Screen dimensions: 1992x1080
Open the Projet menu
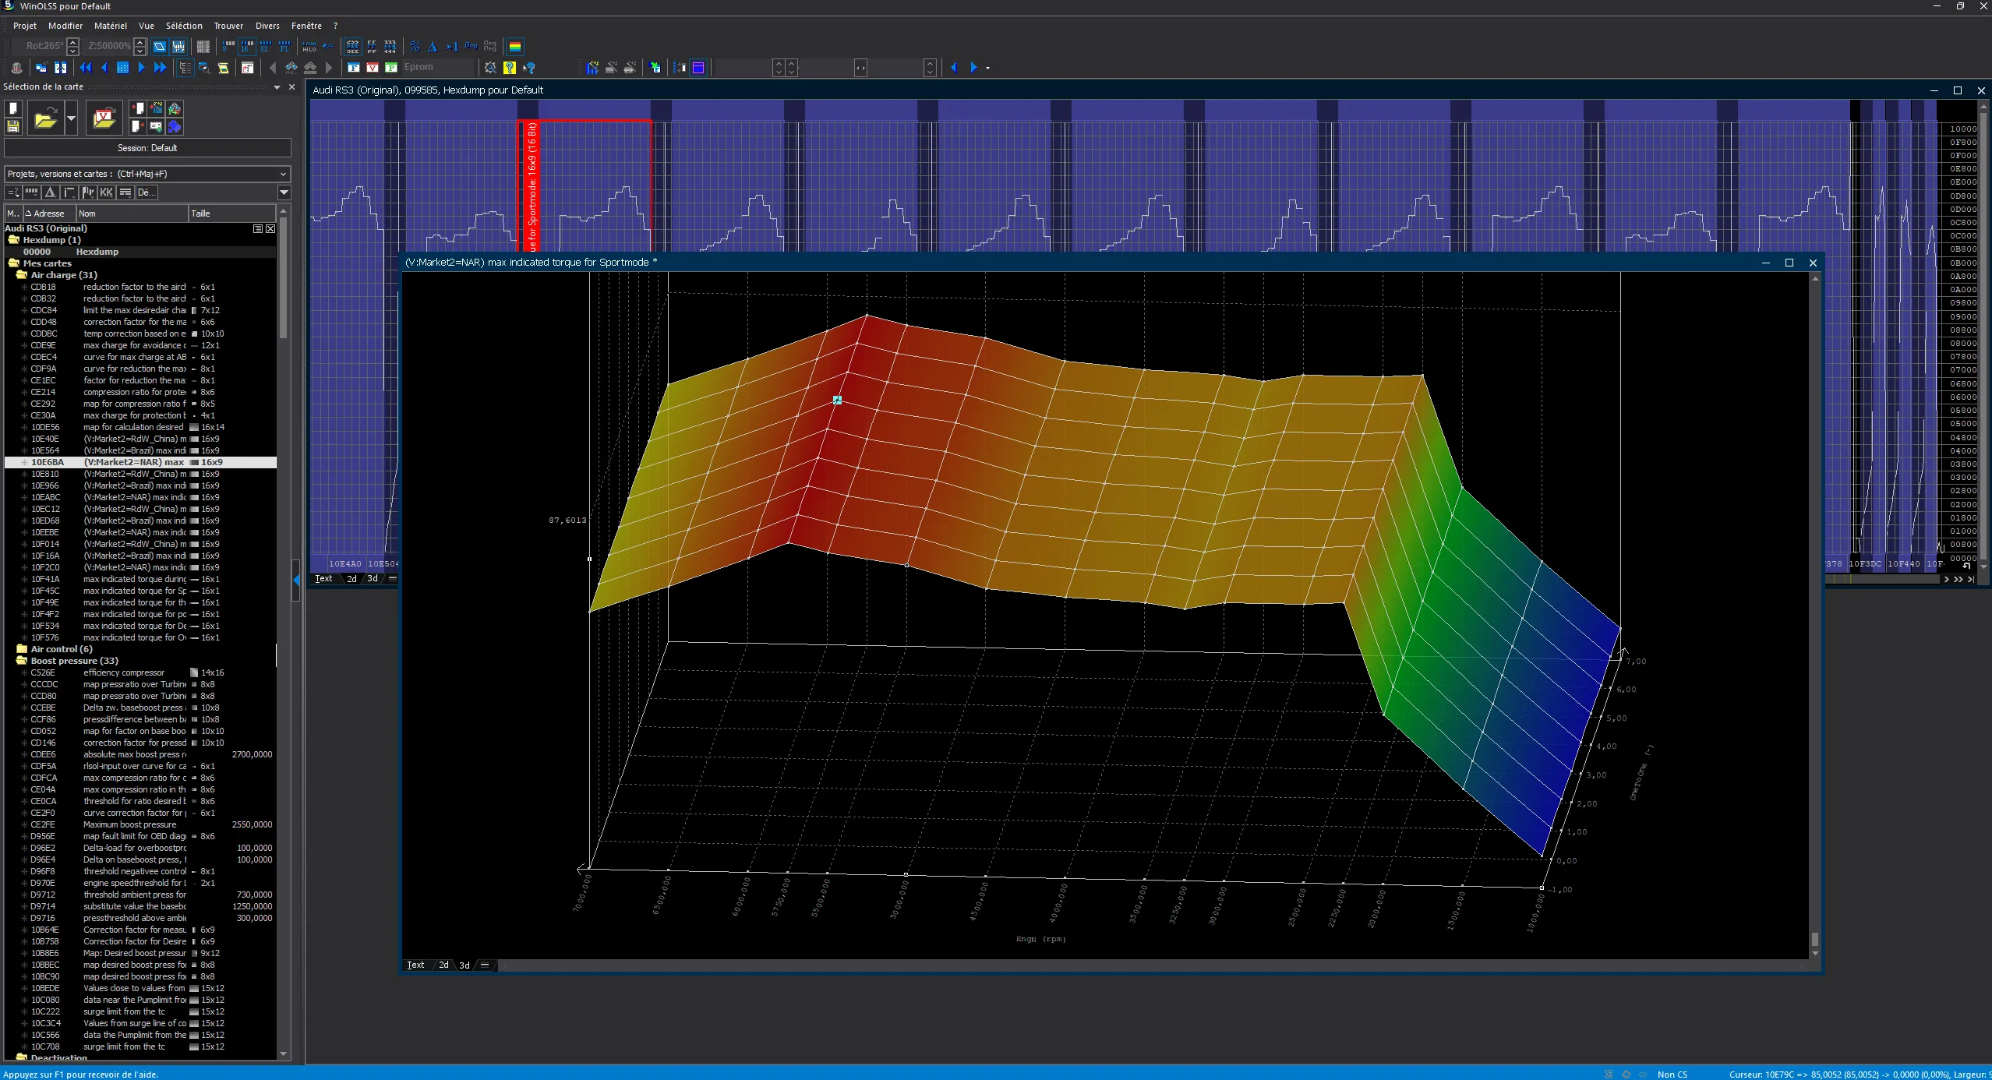click(25, 26)
